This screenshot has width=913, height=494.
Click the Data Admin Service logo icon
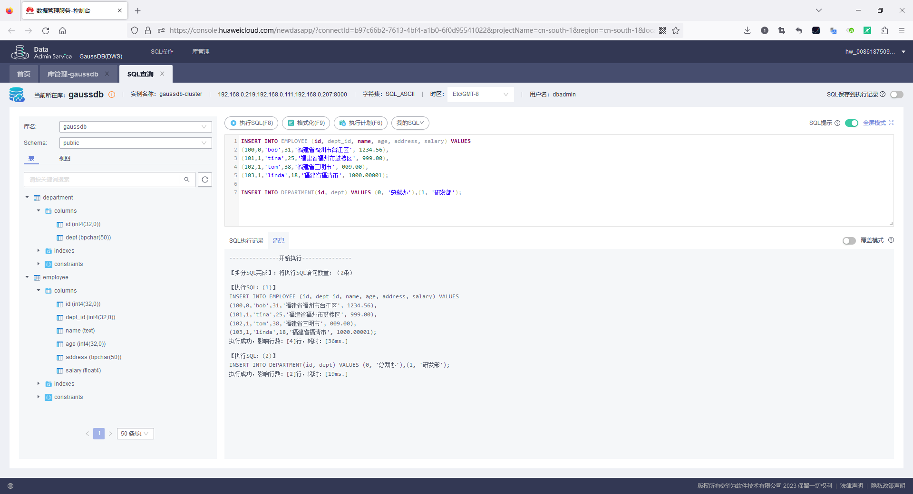[x=20, y=52]
